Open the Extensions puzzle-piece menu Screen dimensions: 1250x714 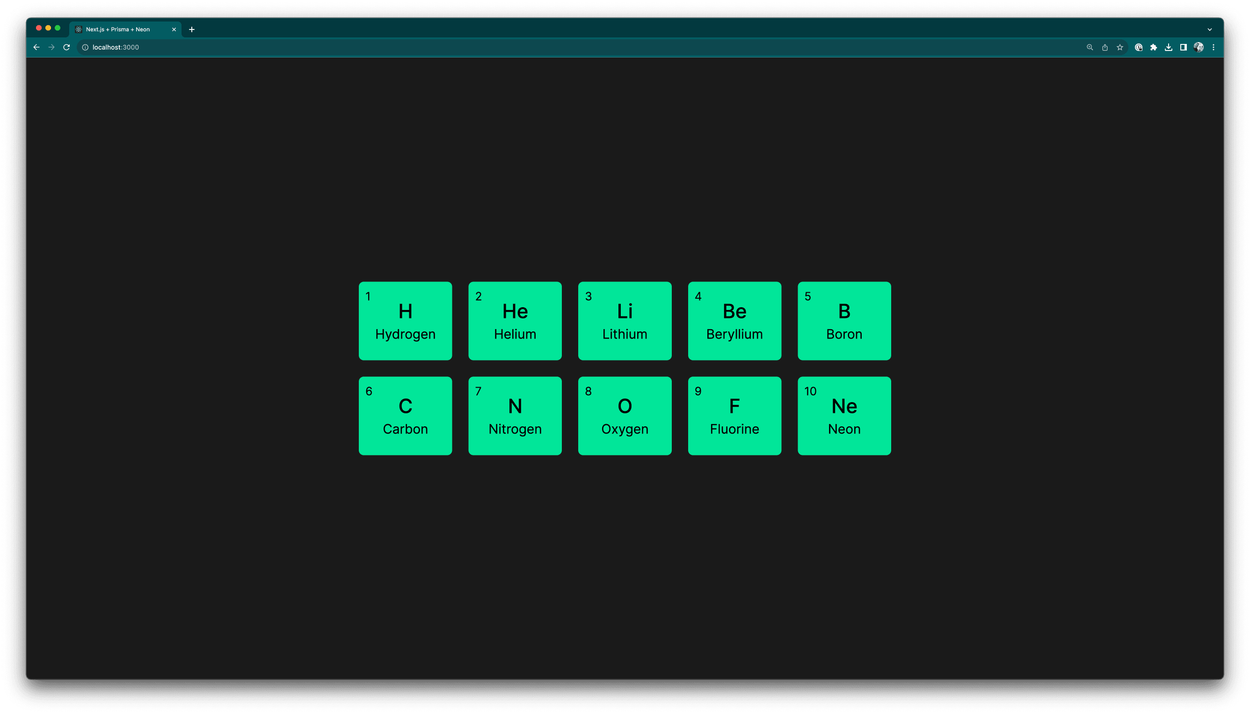tap(1154, 47)
